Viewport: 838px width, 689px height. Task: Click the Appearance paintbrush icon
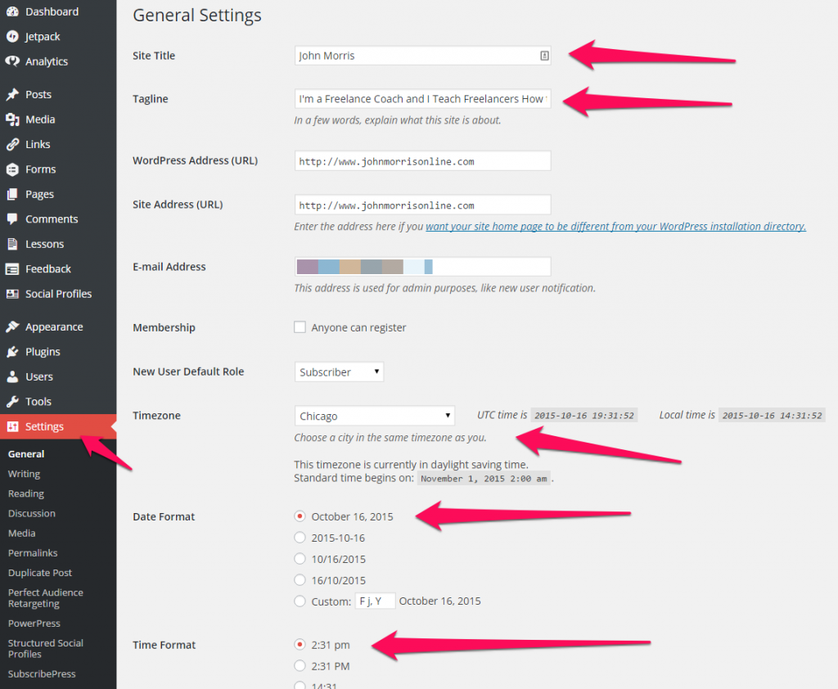coord(12,326)
